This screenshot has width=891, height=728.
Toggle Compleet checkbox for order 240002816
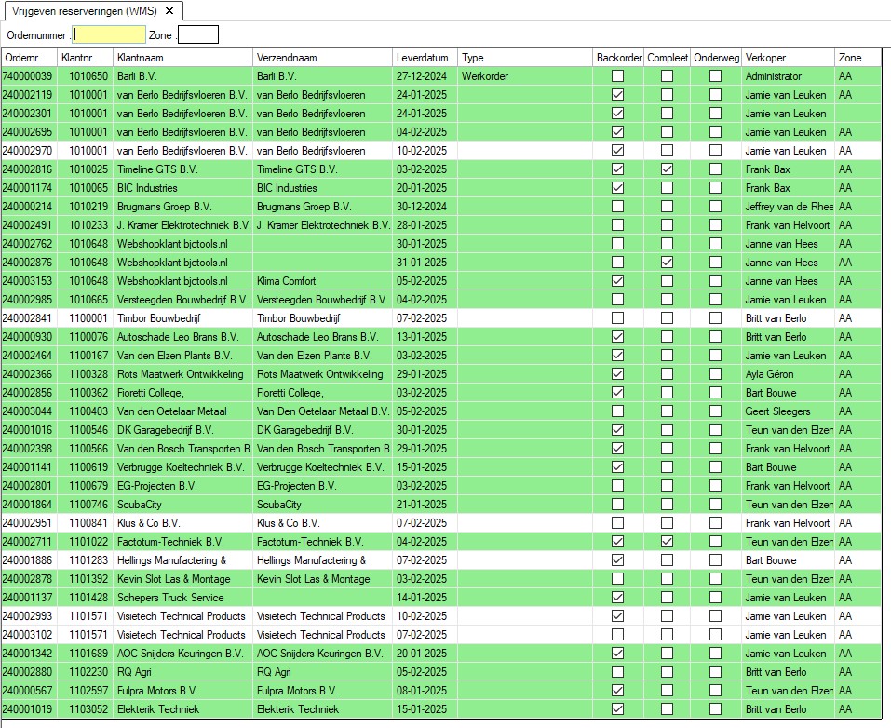[668, 169]
